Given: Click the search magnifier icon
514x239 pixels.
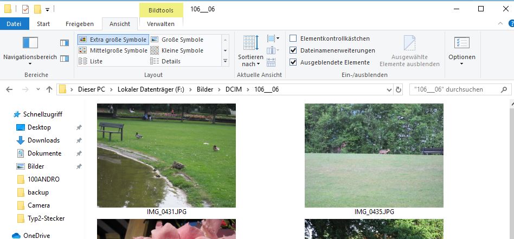Looking at the screenshot, I should tap(504, 89).
